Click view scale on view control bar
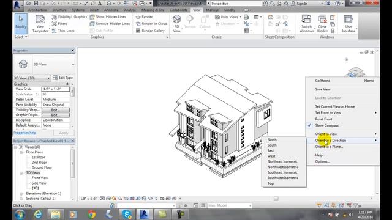This screenshot has height=220, width=392. click(x=88, y=199)
